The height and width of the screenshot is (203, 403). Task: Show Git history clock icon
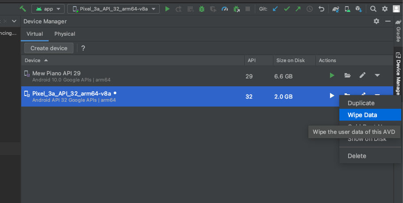[310, 9]
